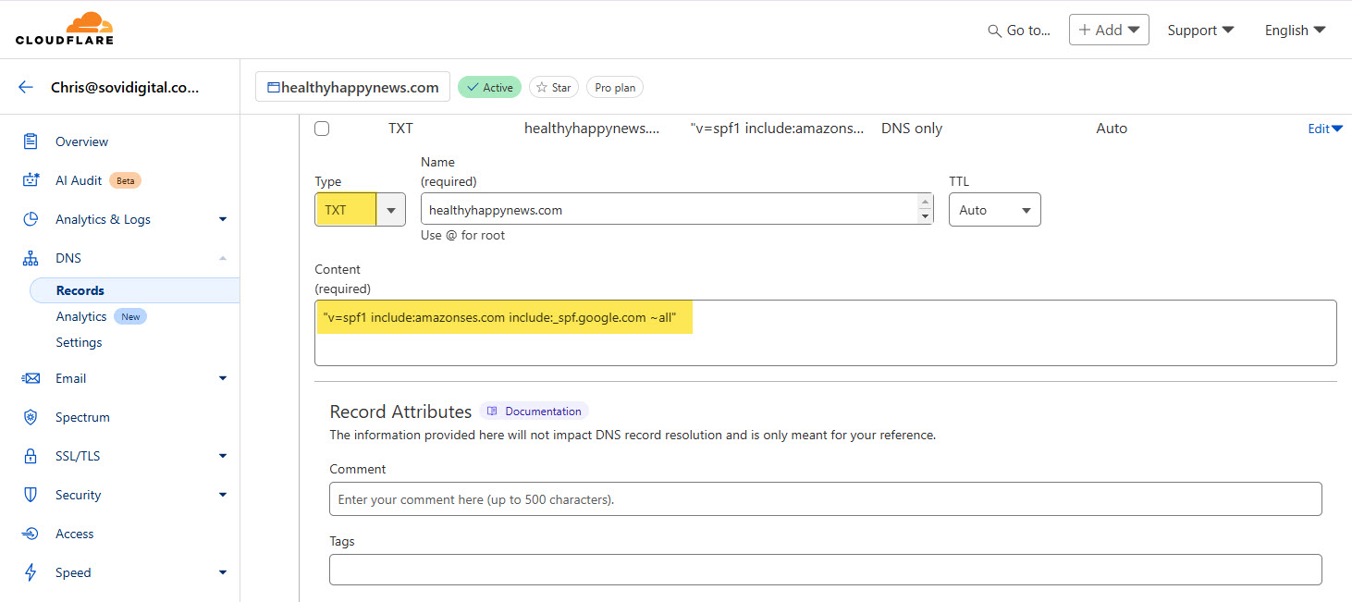Open DNS Analytics in the sidebar
The width and height of the screenshot is (1352, 602).
81,316
